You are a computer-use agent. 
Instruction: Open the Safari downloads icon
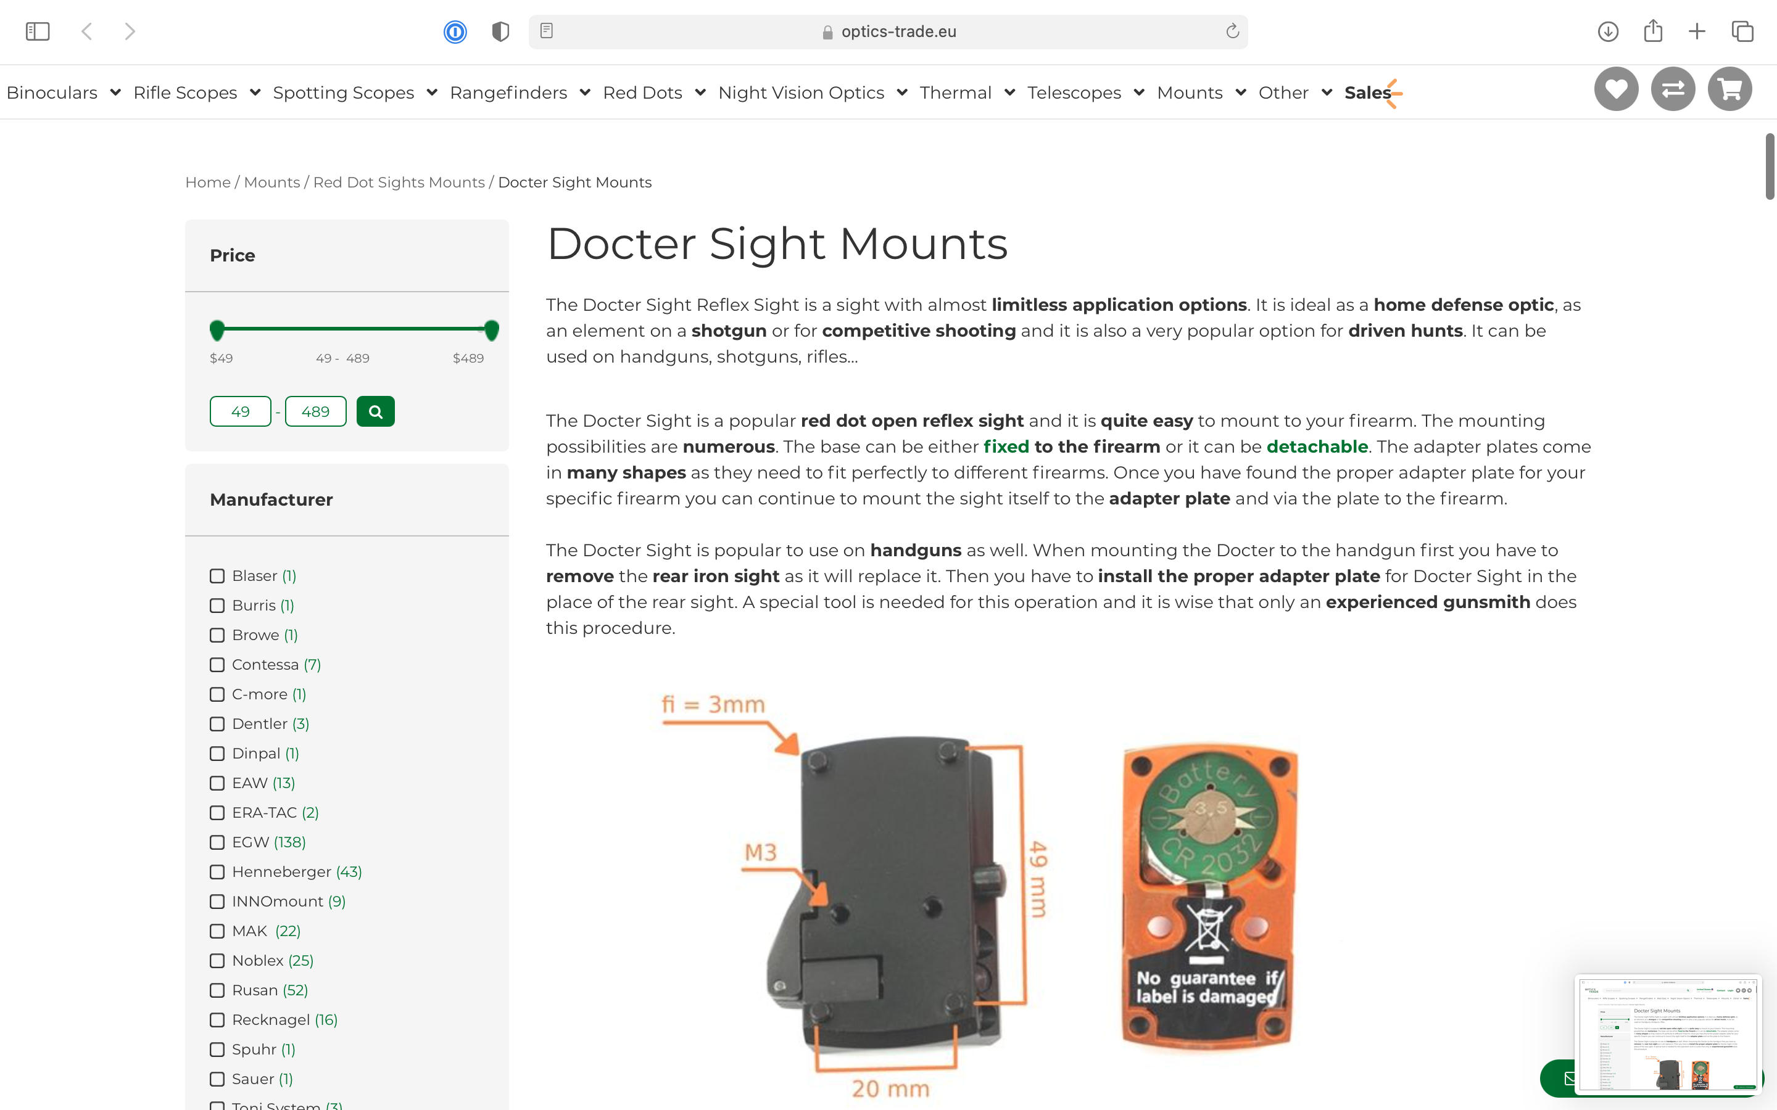point(1608,31)
